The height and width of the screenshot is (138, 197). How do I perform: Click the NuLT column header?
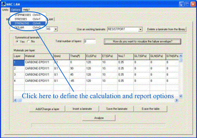coord(126,56)
